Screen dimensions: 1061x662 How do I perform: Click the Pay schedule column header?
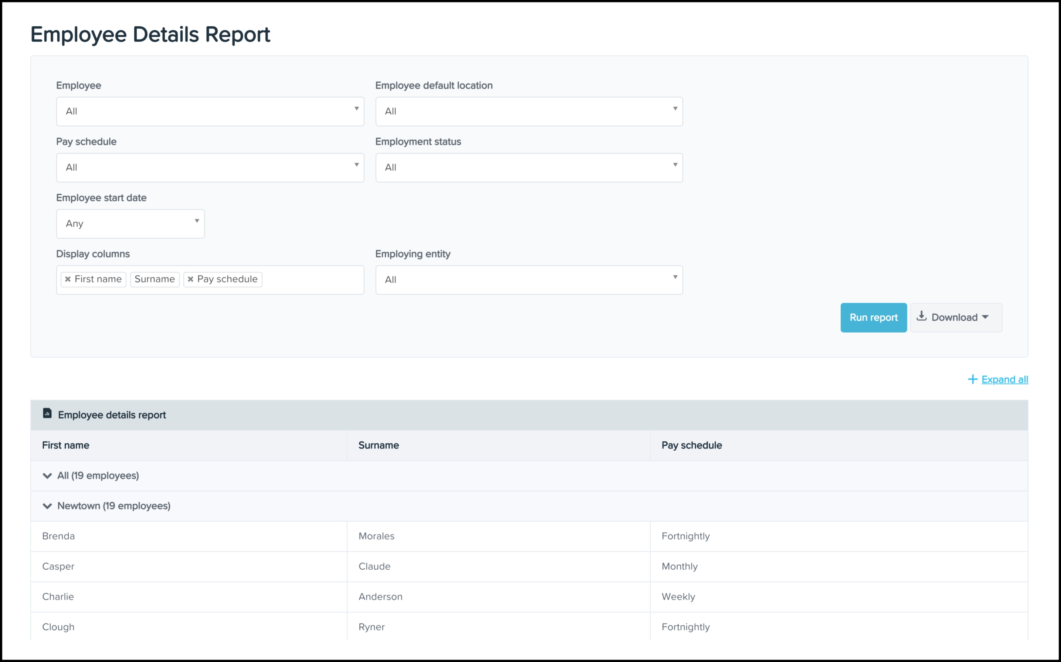(x=691, y=445)
